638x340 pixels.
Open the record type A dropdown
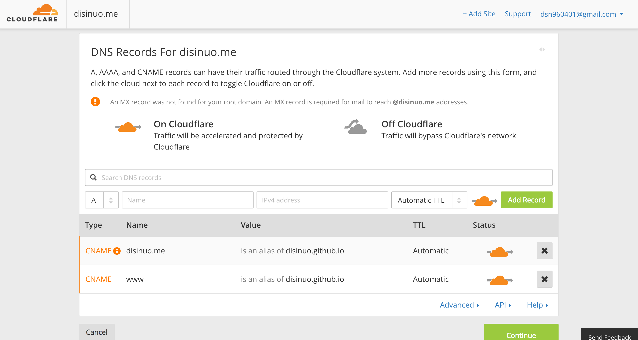click(102, 200)
